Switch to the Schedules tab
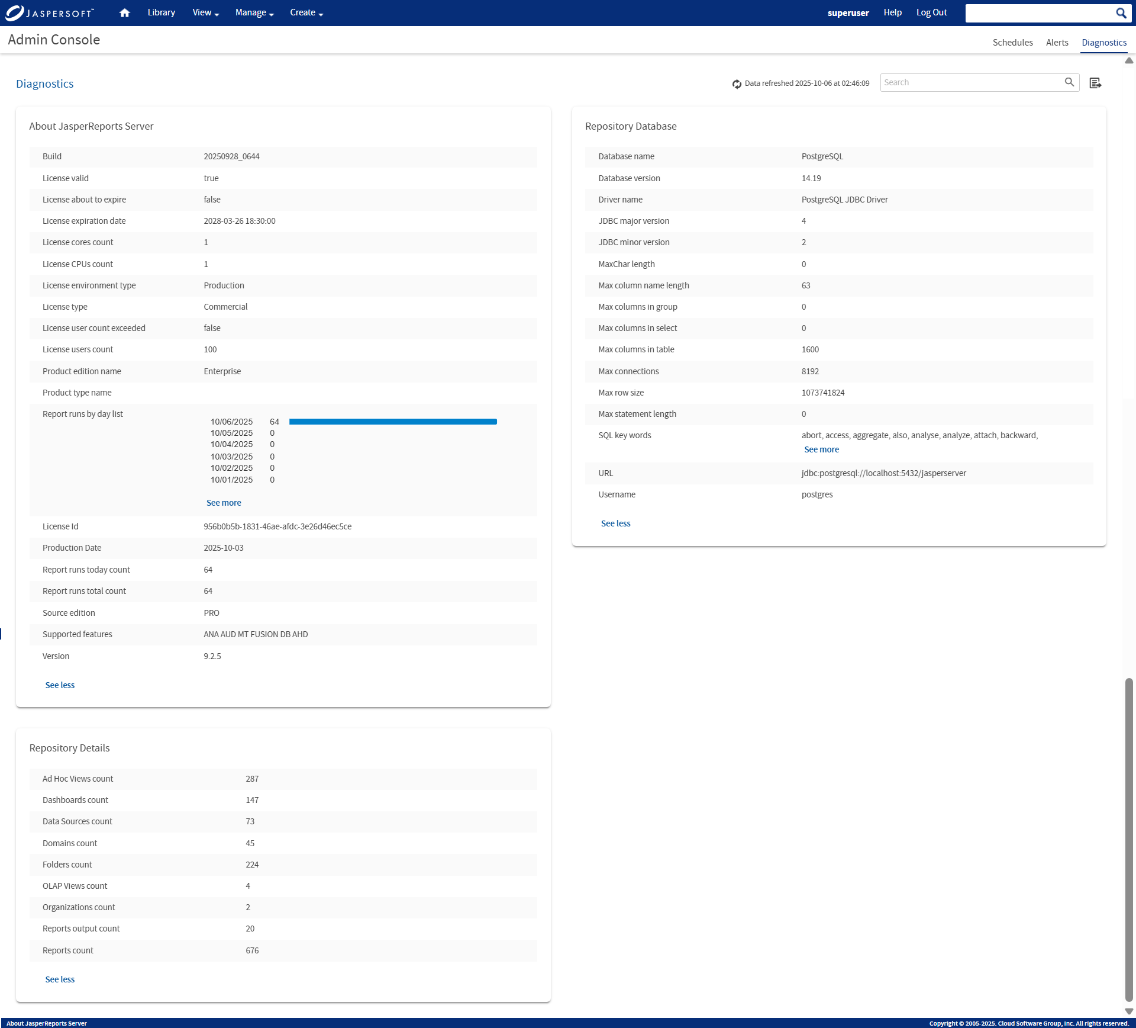Viewport: 1136px width, 1028px height. (x=1012, y=43)
